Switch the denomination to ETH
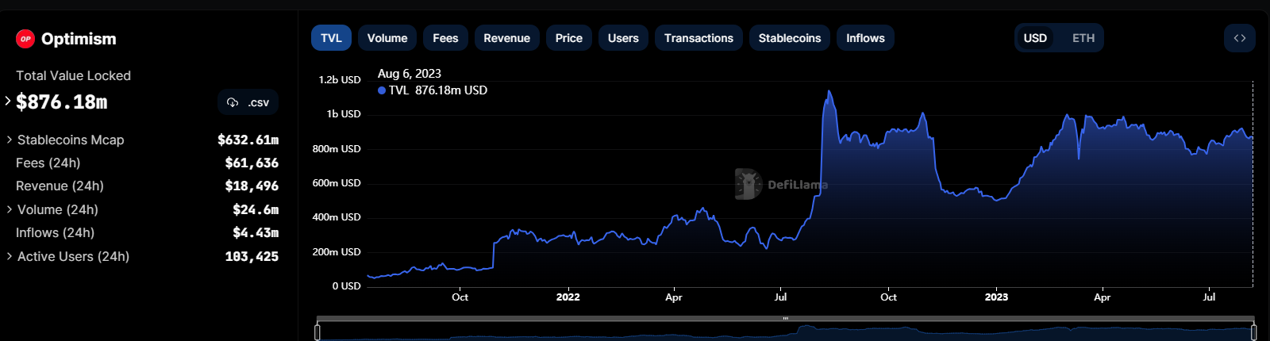Viewport: 1270px width, 341px height. coord(1083,38)
